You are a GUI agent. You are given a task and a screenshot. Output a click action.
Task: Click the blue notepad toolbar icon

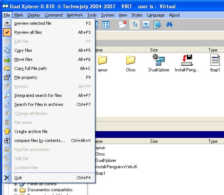[157, 24]
